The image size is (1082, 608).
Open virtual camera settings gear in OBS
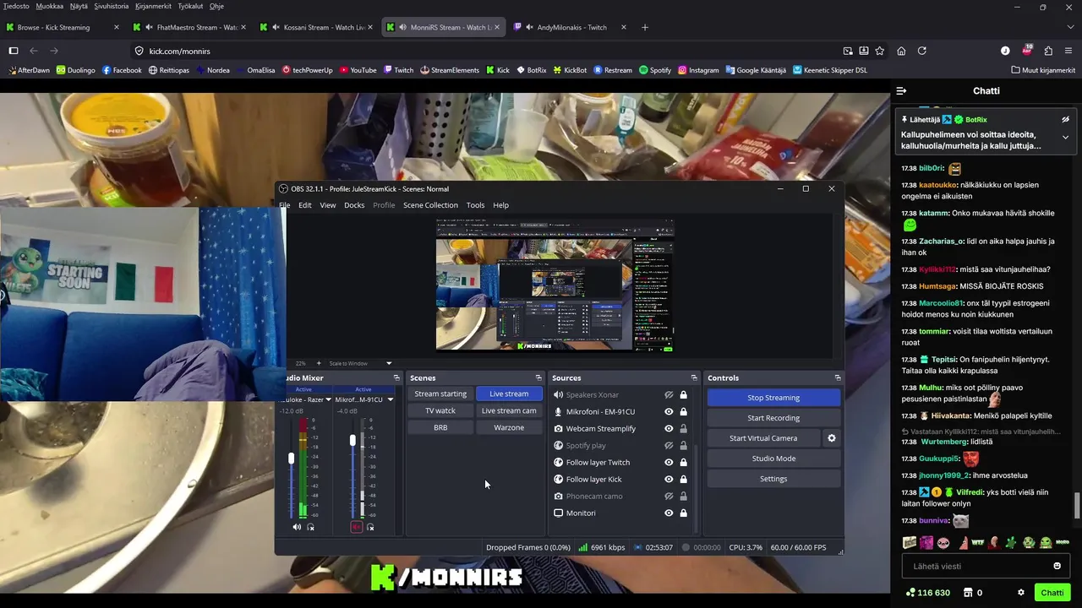832,438
